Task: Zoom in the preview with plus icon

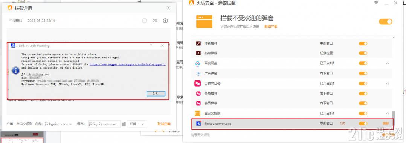Action: (165, 21)
